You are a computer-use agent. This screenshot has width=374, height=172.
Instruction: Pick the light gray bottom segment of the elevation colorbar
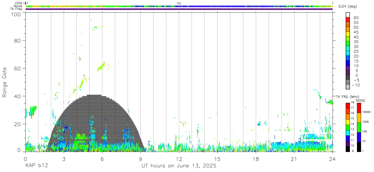(348, 87)
